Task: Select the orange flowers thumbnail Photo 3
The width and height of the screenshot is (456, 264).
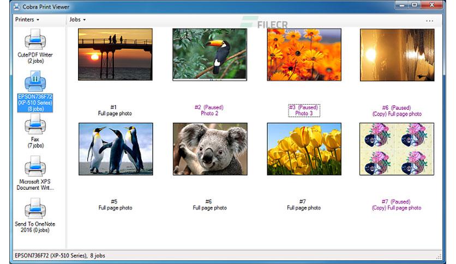Action: (x=304, y=55)
